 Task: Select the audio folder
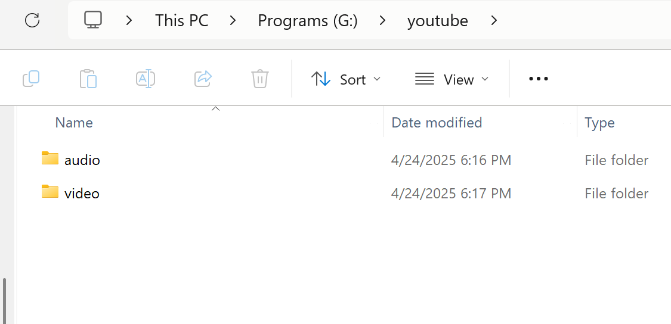82,160
